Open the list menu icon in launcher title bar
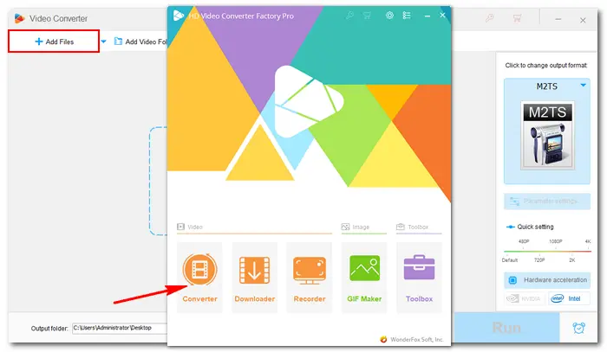Screen dimensions: 607x352 point(407,16)
